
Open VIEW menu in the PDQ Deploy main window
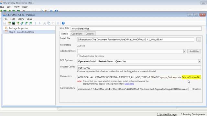pyautogui.click(x=17, y=7)
